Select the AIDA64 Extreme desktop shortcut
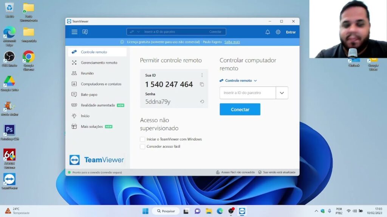 coord(9,159)
